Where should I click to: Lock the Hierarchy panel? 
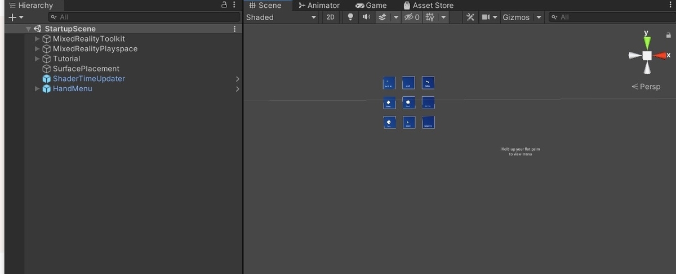pos(224,5)
